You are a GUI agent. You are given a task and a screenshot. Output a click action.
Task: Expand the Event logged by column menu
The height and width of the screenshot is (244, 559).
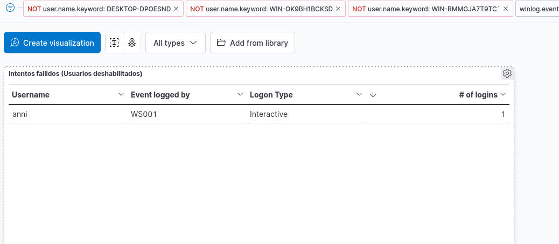(240, 94)
